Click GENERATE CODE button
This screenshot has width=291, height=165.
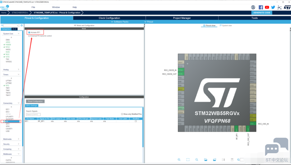pos(262,12)
